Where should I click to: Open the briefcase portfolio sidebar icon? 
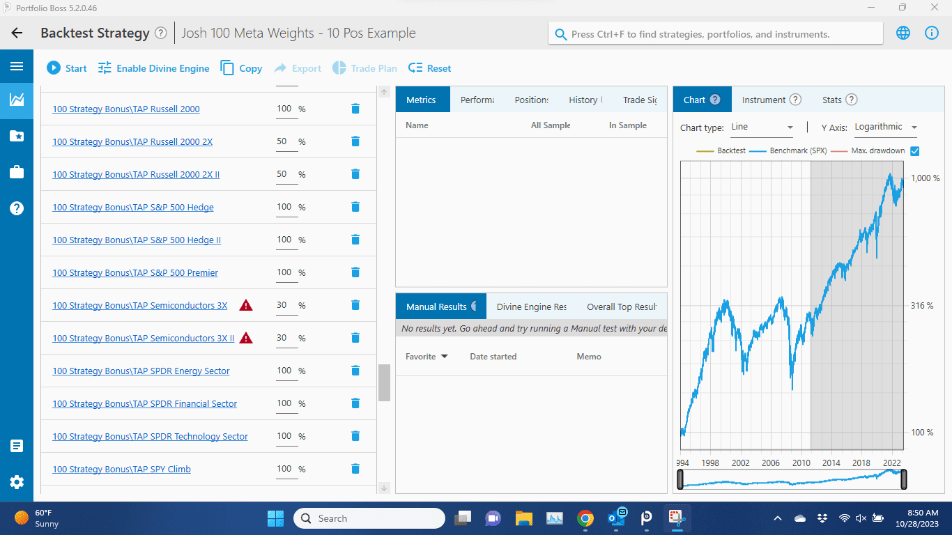pos(17,172)
